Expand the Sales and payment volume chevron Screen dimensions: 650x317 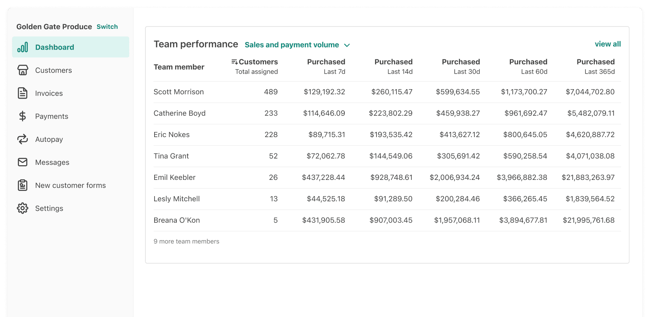[x=347, y=45]
